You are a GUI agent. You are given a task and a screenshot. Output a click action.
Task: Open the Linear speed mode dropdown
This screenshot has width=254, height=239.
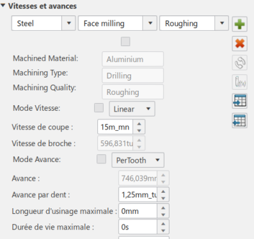pos(132,109)
